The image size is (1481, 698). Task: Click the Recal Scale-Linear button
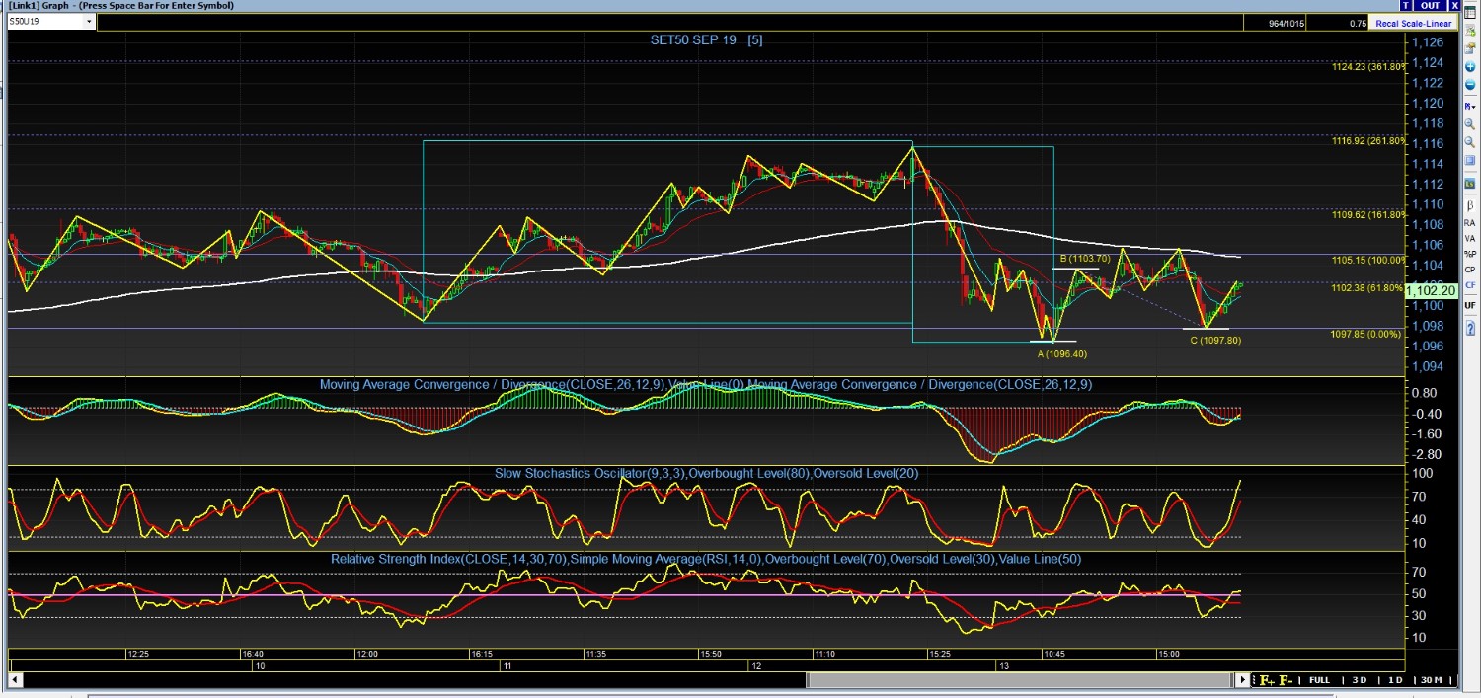(1414, 23)
